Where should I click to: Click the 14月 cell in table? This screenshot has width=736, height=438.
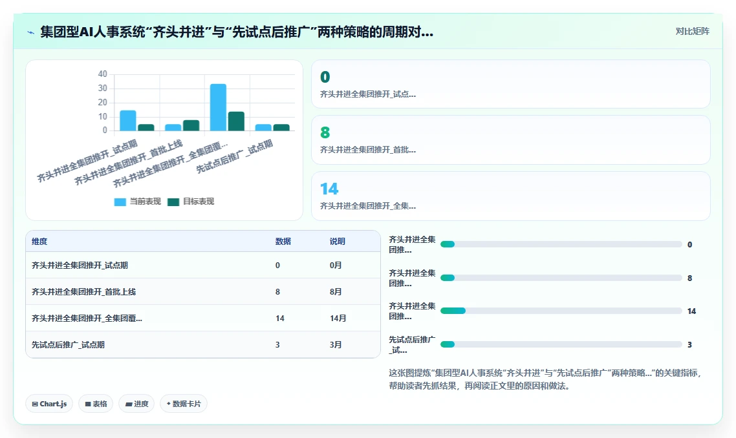[338, 318]
